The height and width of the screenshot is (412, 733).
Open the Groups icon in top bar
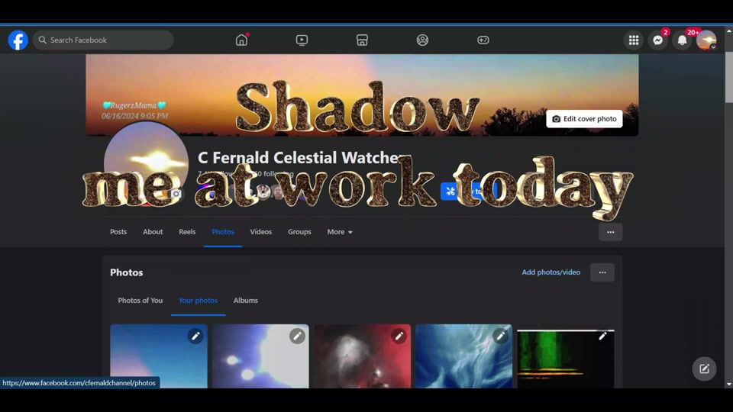coord(423,40)
